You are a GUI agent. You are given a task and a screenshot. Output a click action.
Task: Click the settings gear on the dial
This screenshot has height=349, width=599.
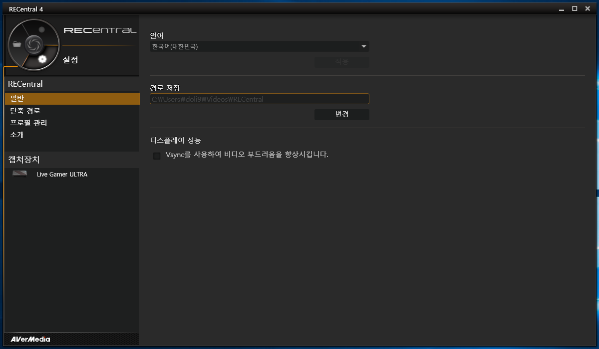pyautogui.click(x=42, y=59)
